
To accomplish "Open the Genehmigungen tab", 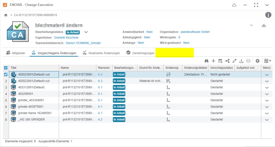I will pos(140,53).
